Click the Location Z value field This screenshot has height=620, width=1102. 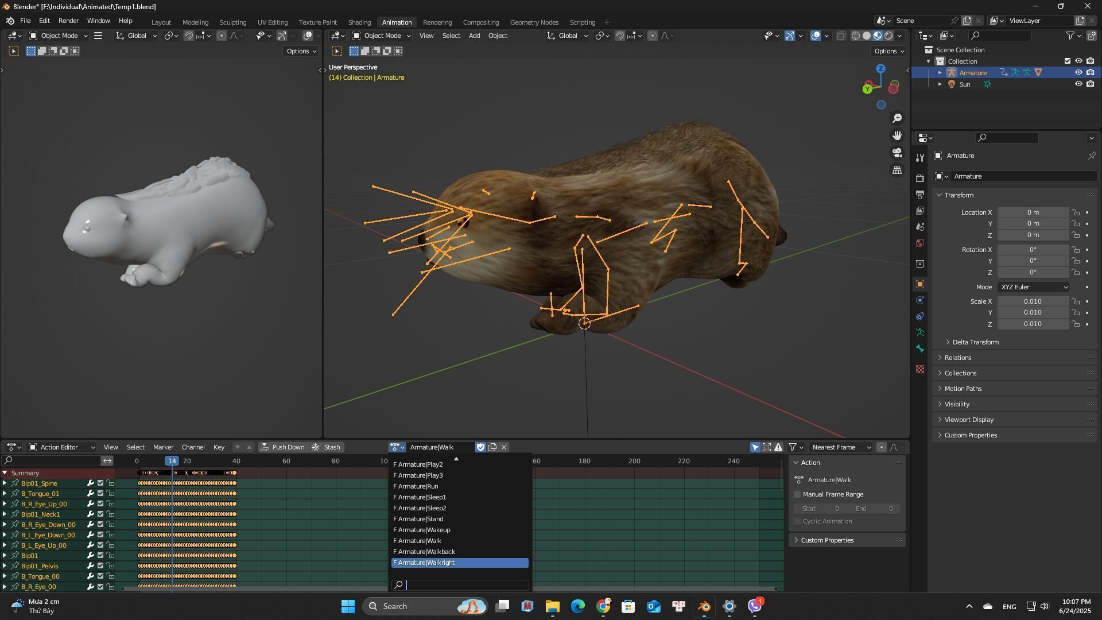(1033, 235)
